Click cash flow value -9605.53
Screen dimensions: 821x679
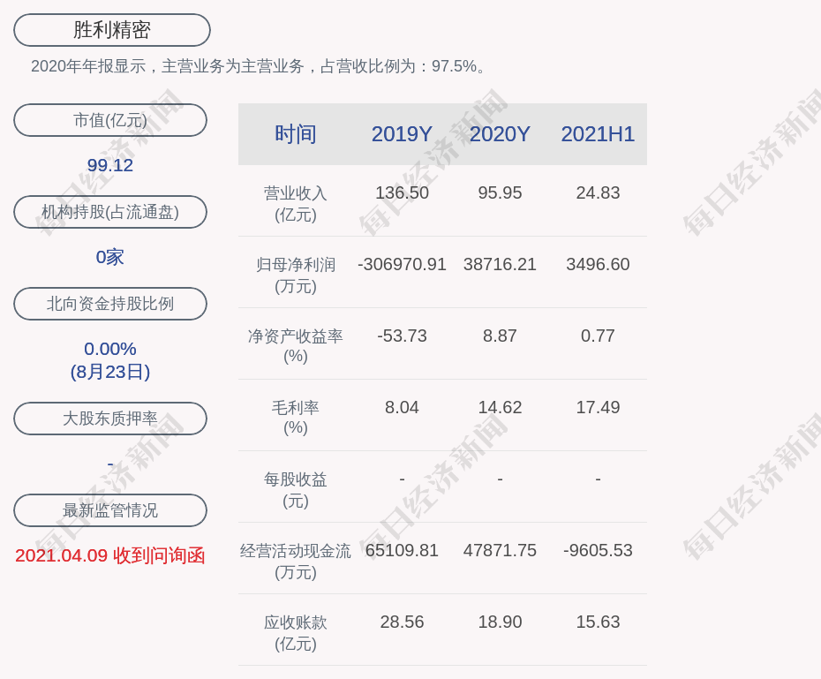coord(598,550)
